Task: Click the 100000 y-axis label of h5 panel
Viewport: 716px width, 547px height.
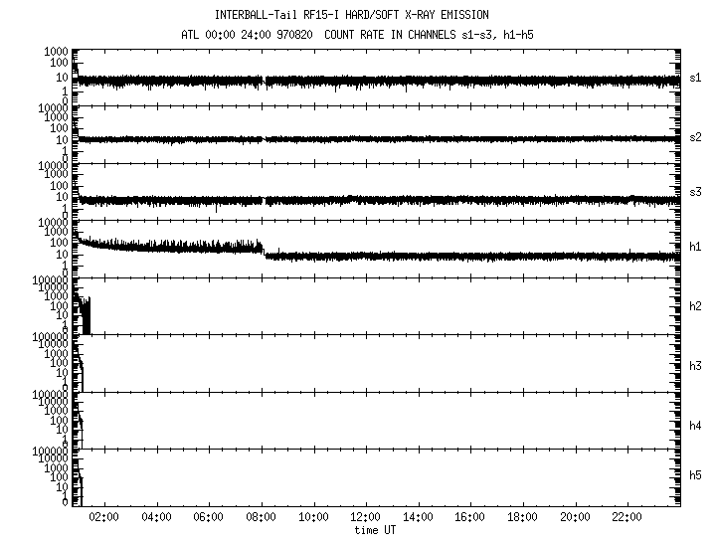Action: [x=50, y=451]
